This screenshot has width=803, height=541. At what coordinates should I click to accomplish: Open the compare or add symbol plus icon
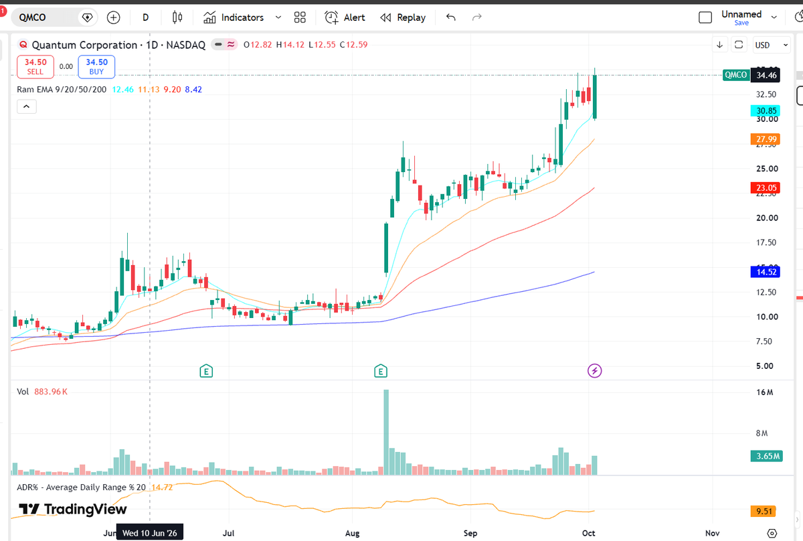114,17
